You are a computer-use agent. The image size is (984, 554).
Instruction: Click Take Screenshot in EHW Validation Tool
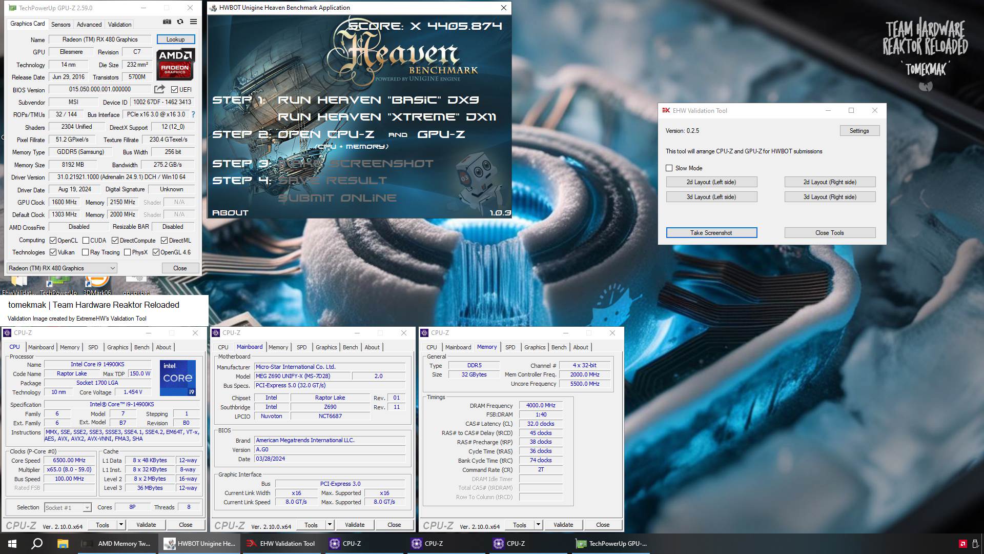[711, 233]
